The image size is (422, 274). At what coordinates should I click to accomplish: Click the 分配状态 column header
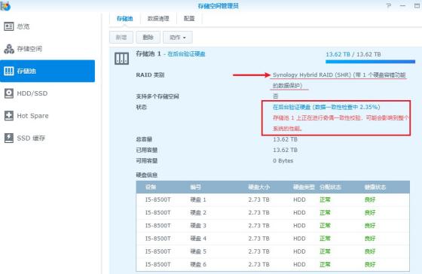pyautogui.click(x=330, y=187)
